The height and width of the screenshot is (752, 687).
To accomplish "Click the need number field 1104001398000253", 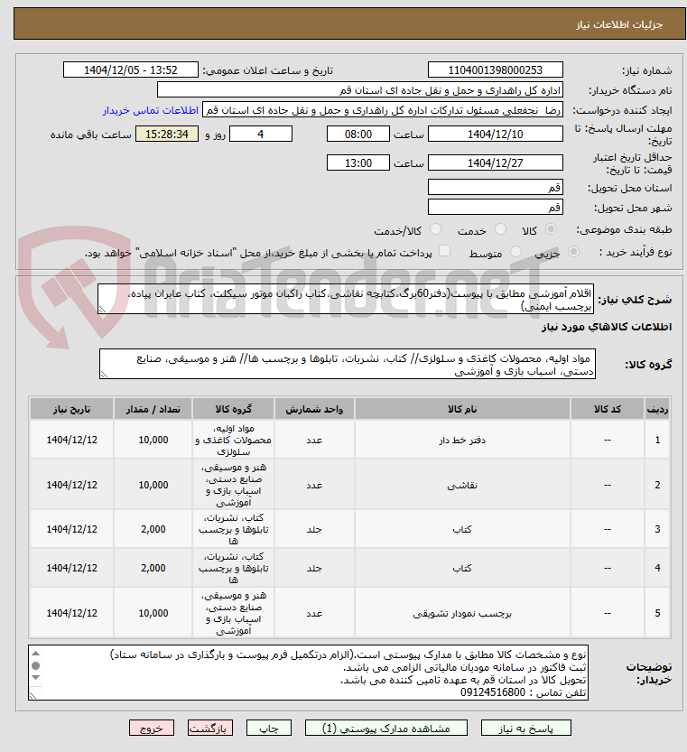I will (495, 70).
